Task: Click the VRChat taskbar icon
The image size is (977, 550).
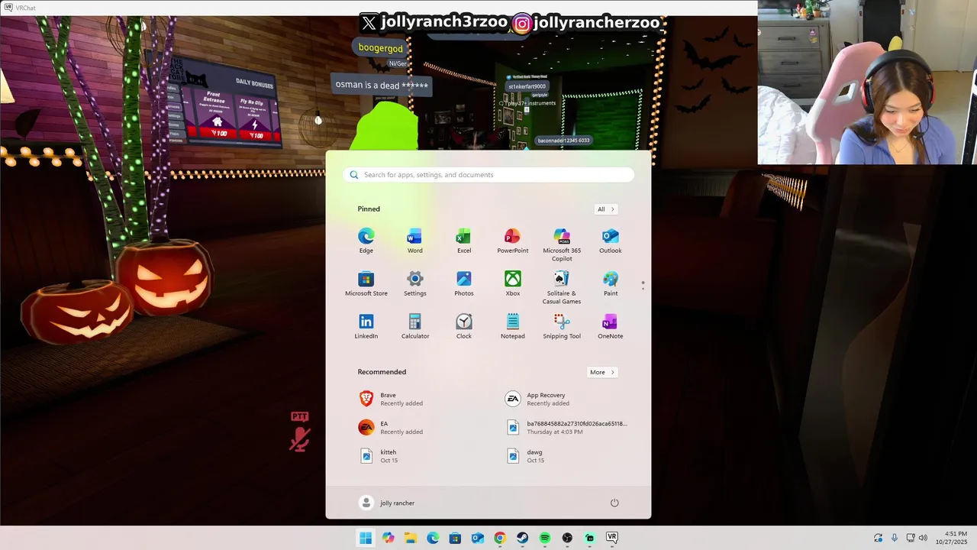Action: click(611, 538)
